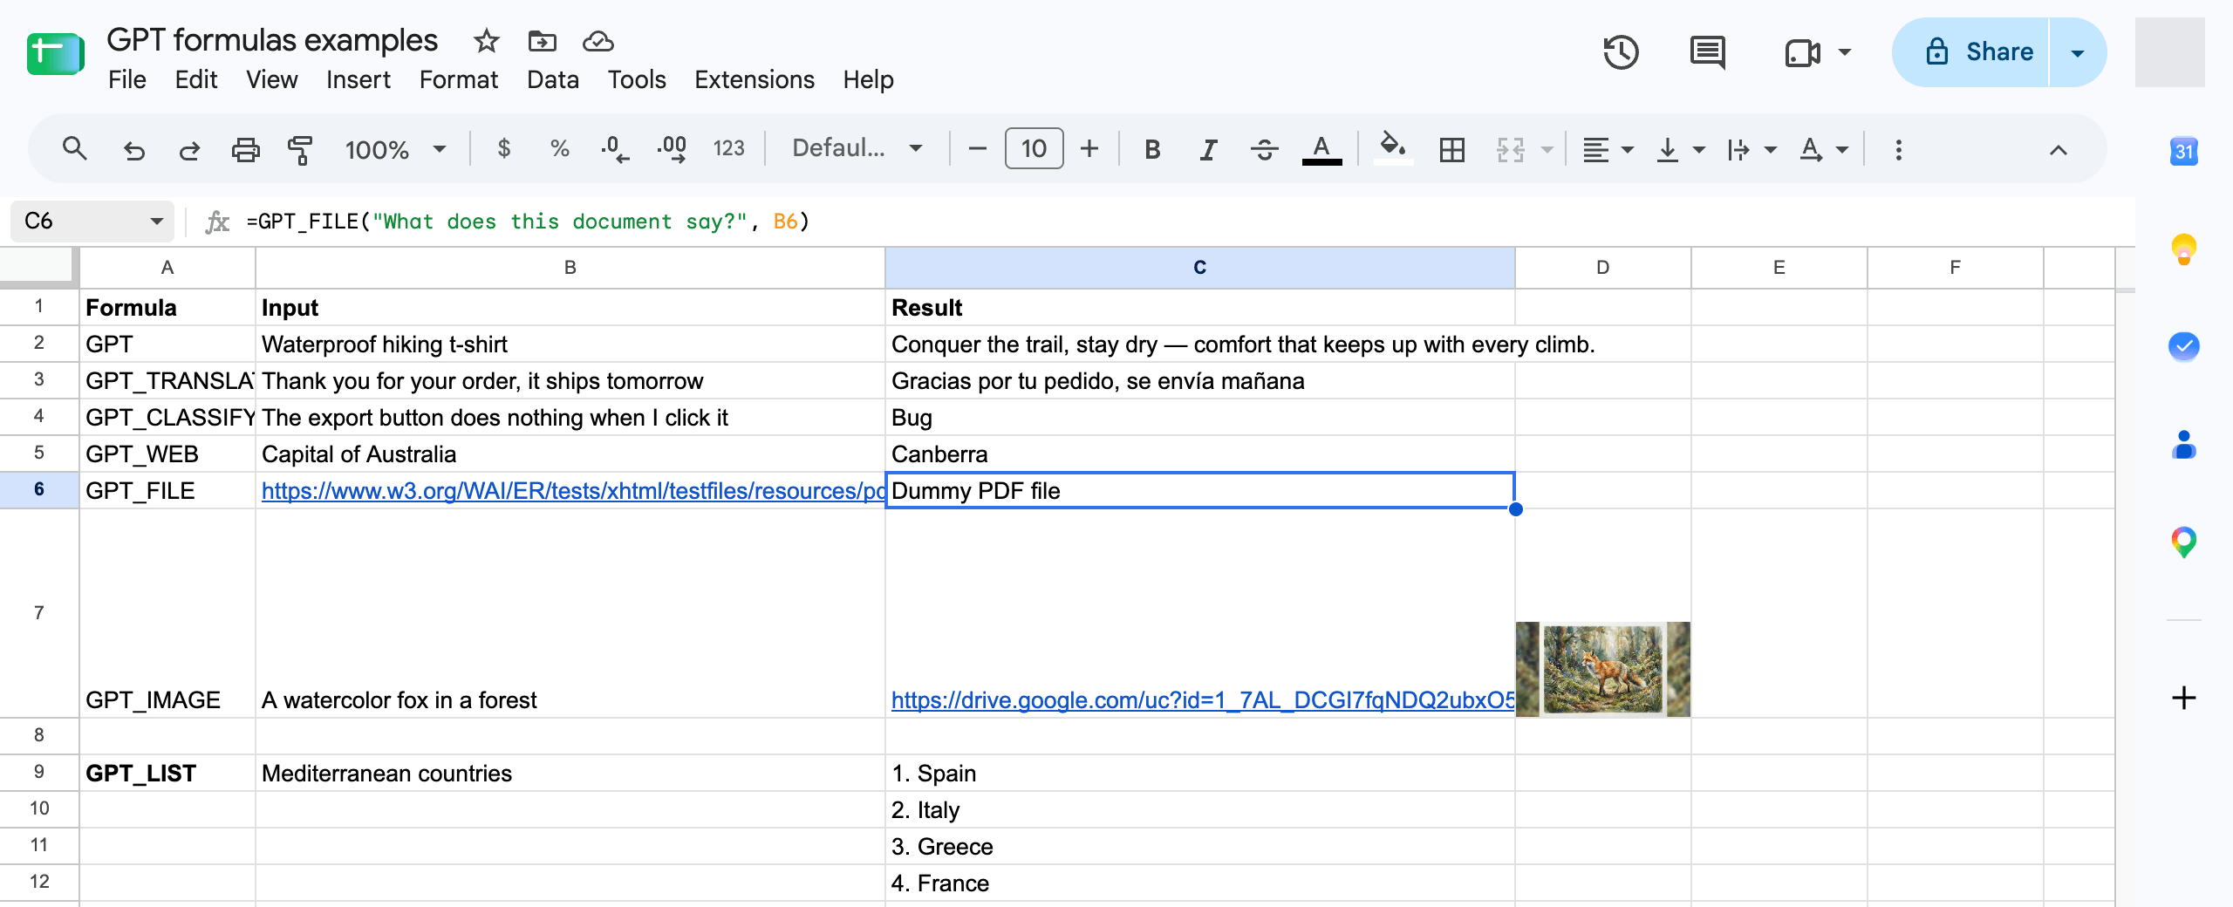Select the paint format tool
2233x907 pixels.
coord(300,150)
